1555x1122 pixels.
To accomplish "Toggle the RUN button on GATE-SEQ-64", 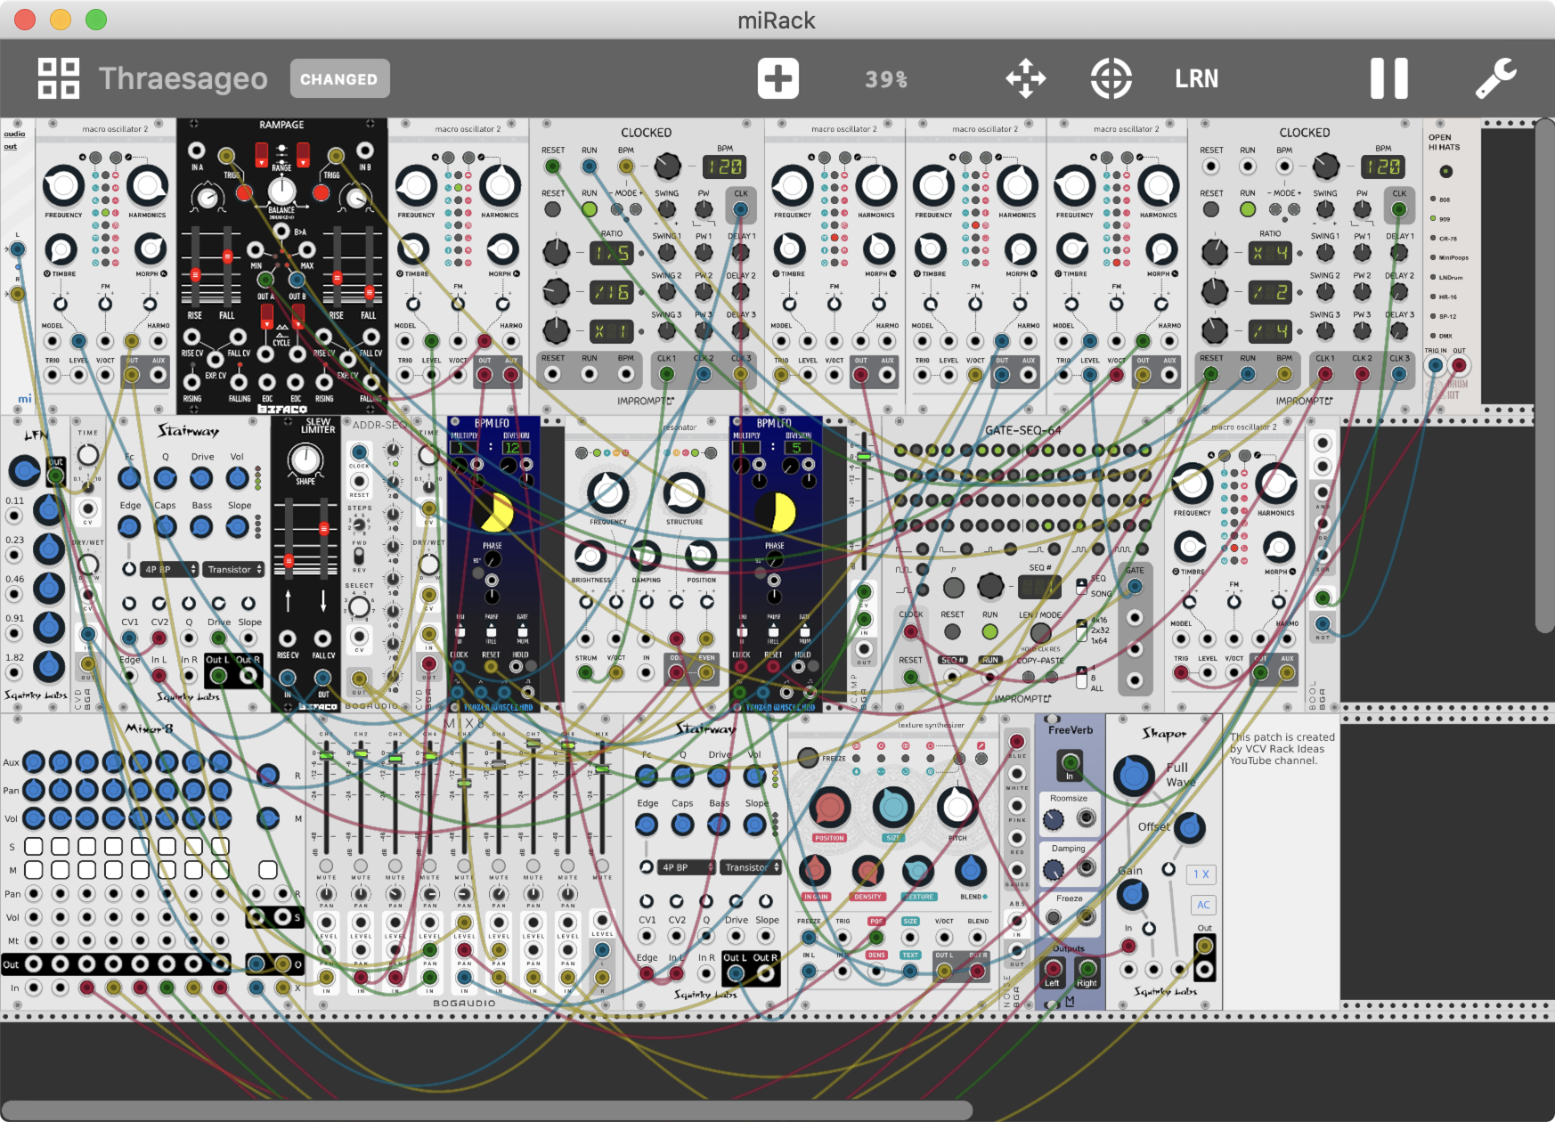I will click(x=989, y=631).
